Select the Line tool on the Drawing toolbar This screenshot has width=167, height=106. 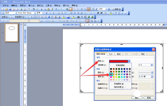tap(28, 17)
